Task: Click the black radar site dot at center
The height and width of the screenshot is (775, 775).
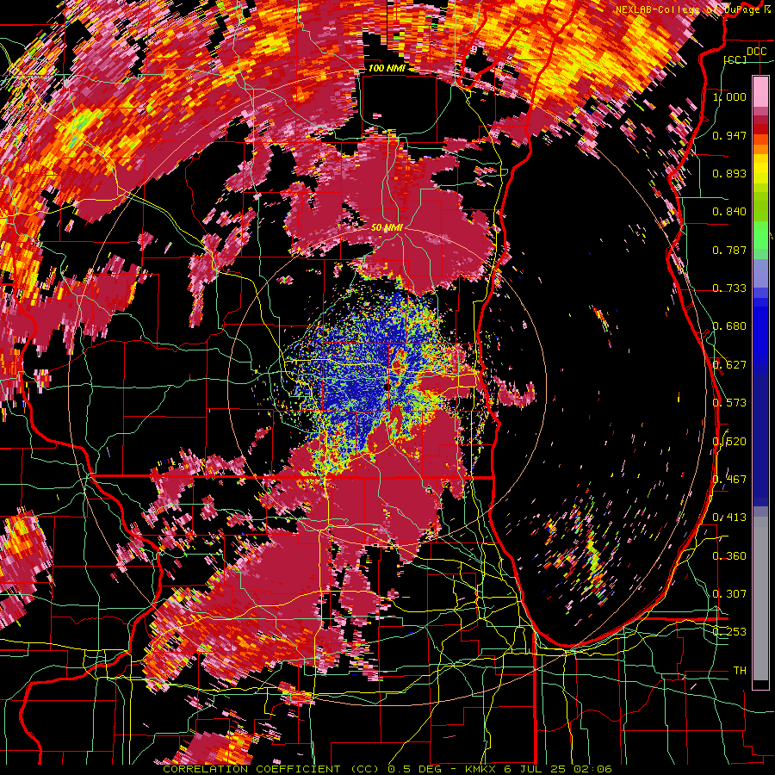Action: click(387, 387)
